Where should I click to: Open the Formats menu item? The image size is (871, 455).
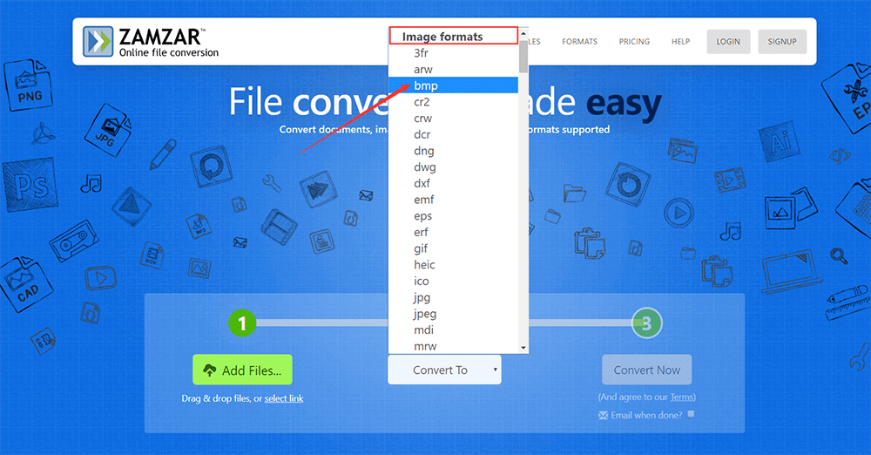pos(579,42)
